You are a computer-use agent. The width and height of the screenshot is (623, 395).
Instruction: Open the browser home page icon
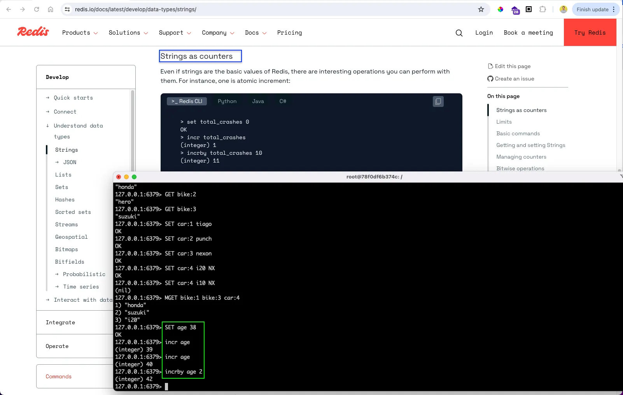tap(51, 9)
